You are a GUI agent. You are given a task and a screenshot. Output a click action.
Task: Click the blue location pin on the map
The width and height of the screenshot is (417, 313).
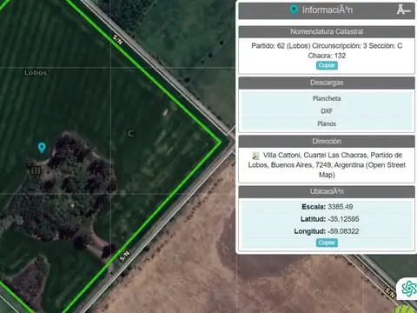pos(42,148)
